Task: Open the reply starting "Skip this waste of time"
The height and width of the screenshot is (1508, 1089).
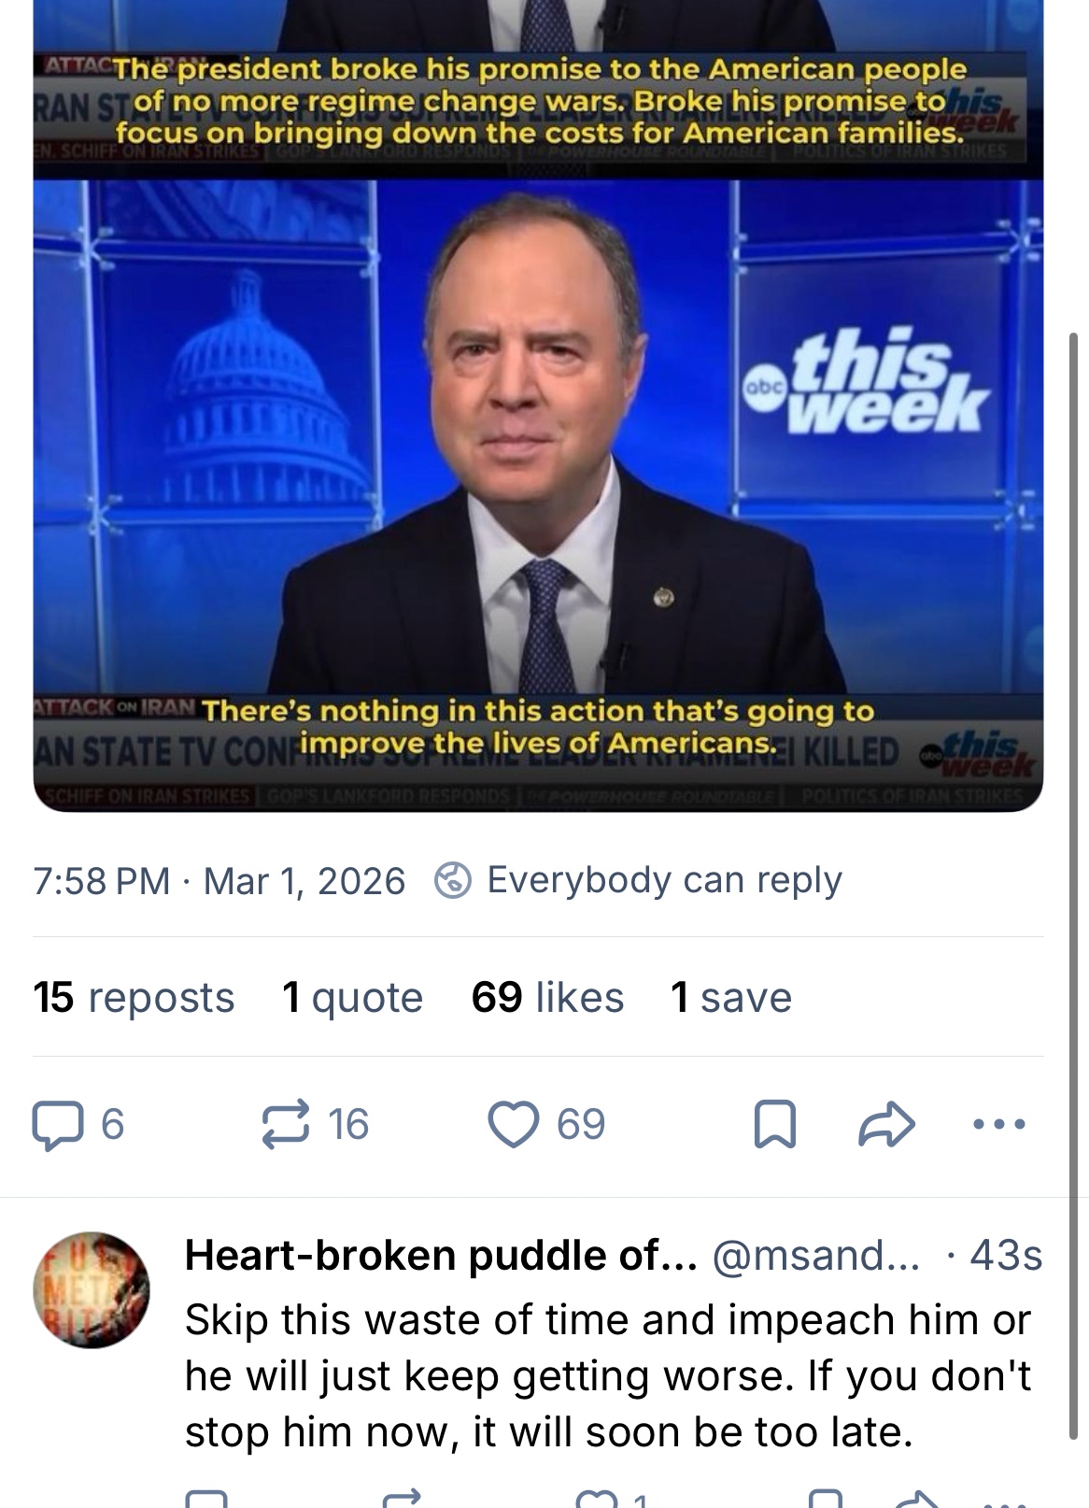Action: [x=607, y=1375]
